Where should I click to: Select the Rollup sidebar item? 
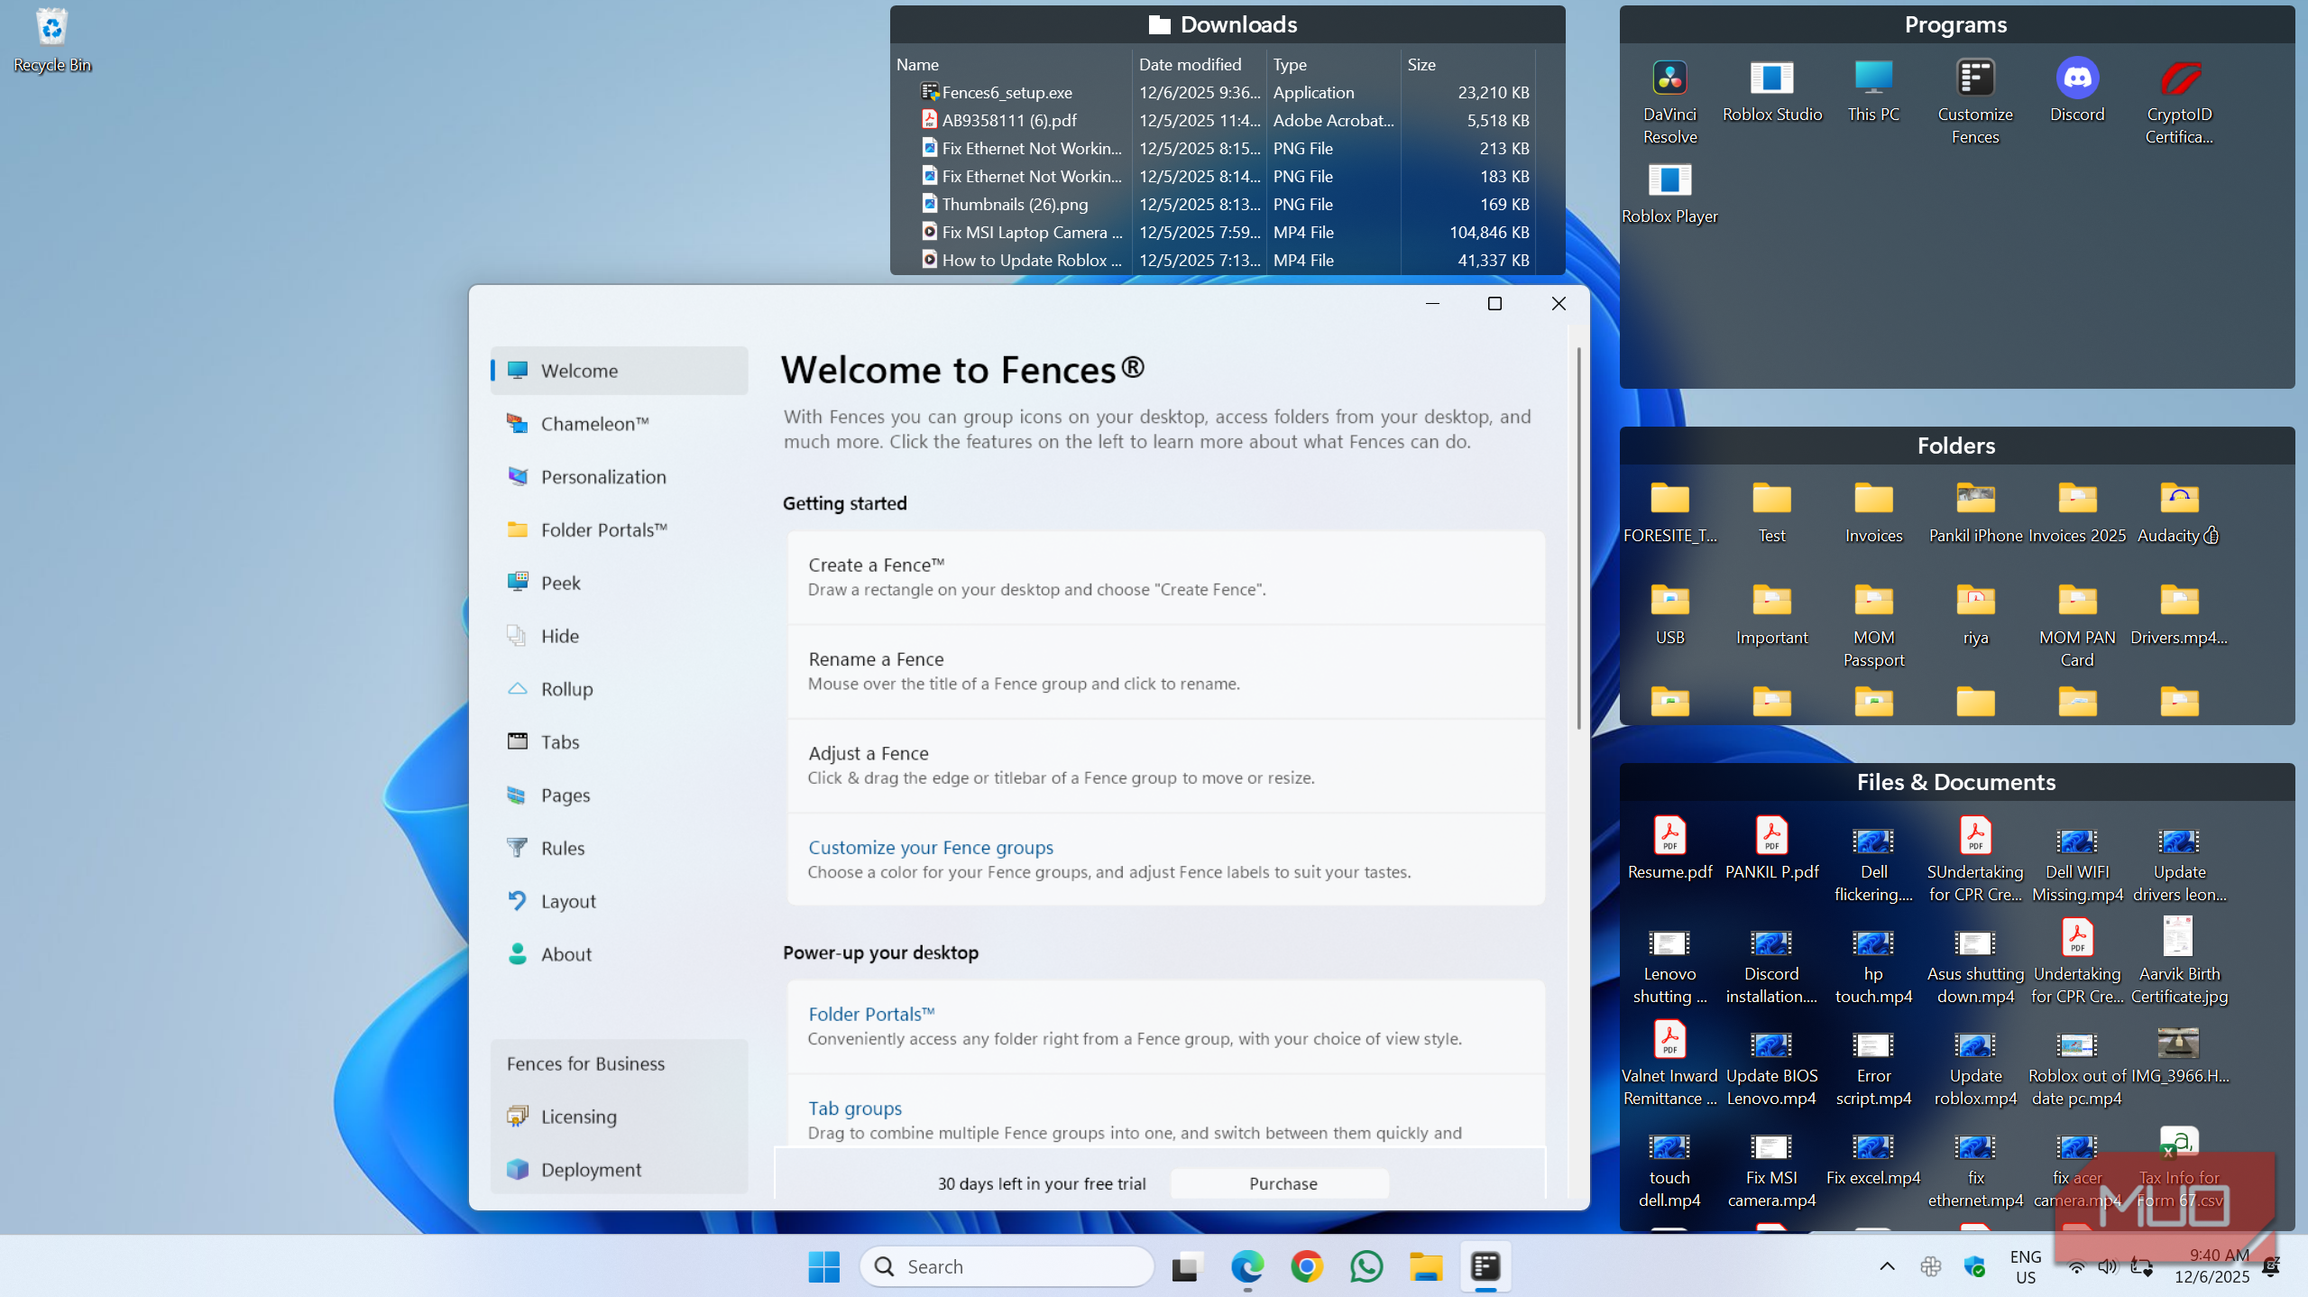[566, 689]
